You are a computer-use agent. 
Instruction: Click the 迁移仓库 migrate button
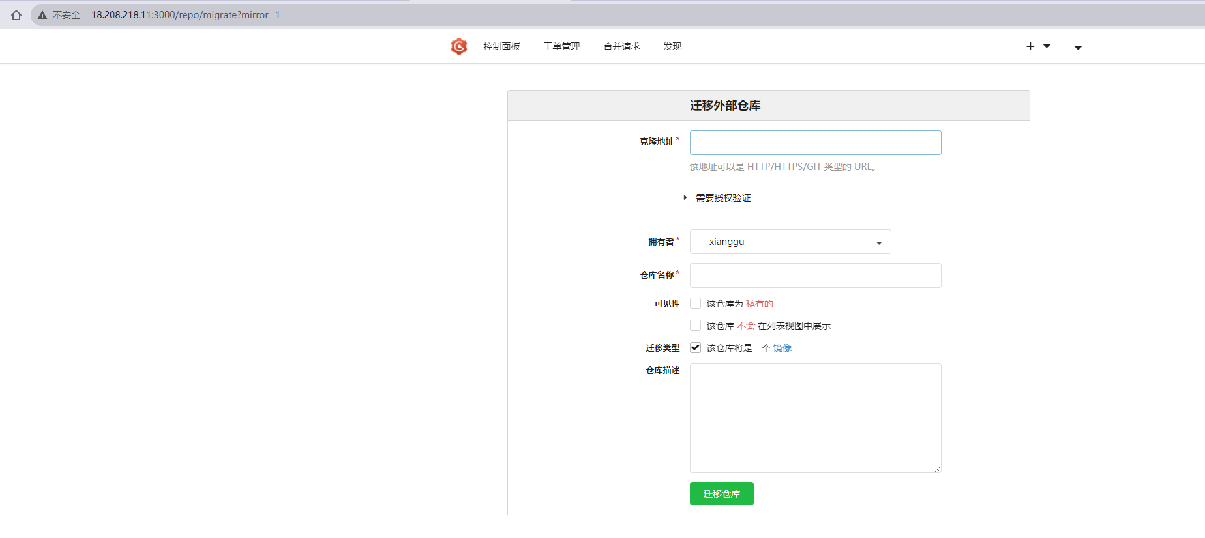click(722, 494)
